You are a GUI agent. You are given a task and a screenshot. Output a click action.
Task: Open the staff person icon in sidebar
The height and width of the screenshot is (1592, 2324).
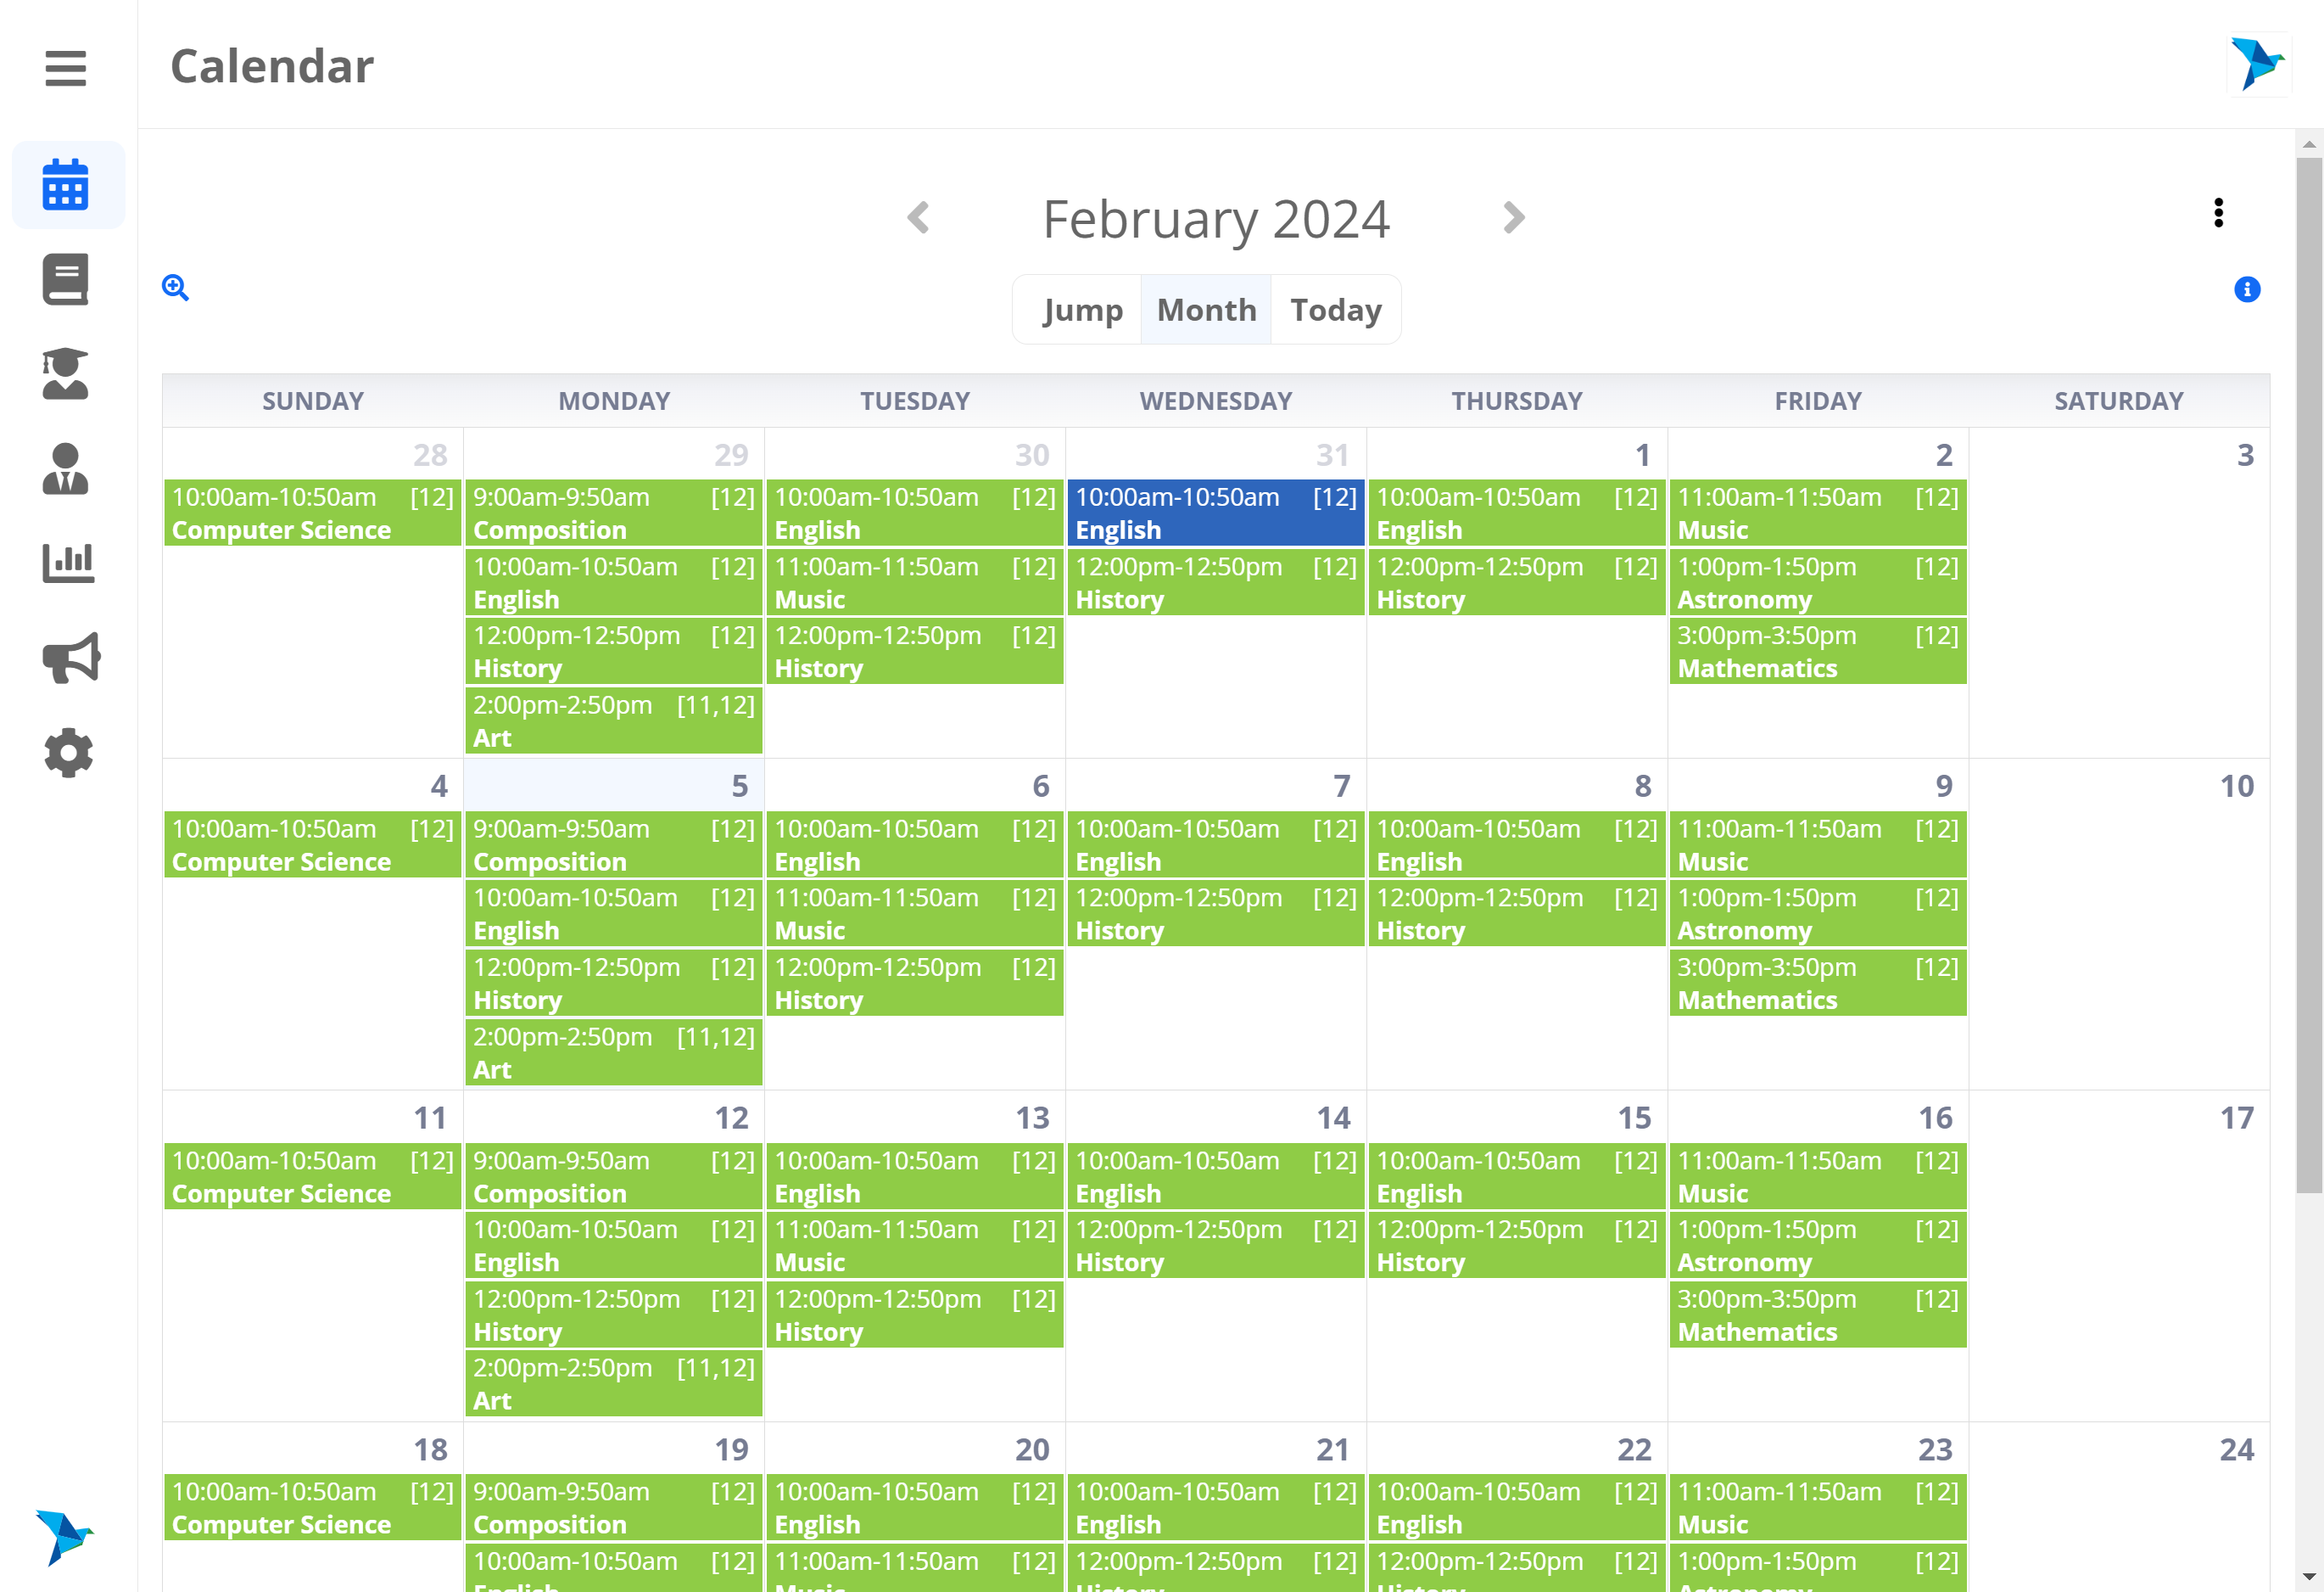pos(66,468)
